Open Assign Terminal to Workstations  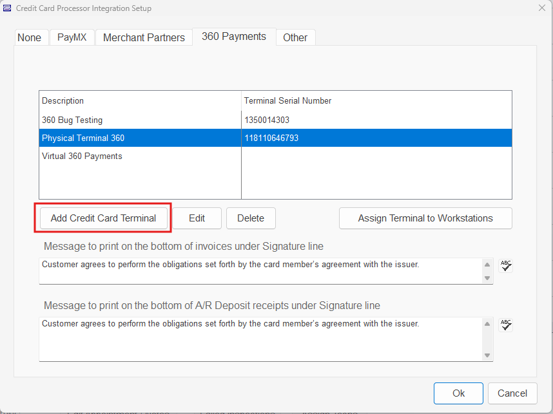[x=425, y=218]
